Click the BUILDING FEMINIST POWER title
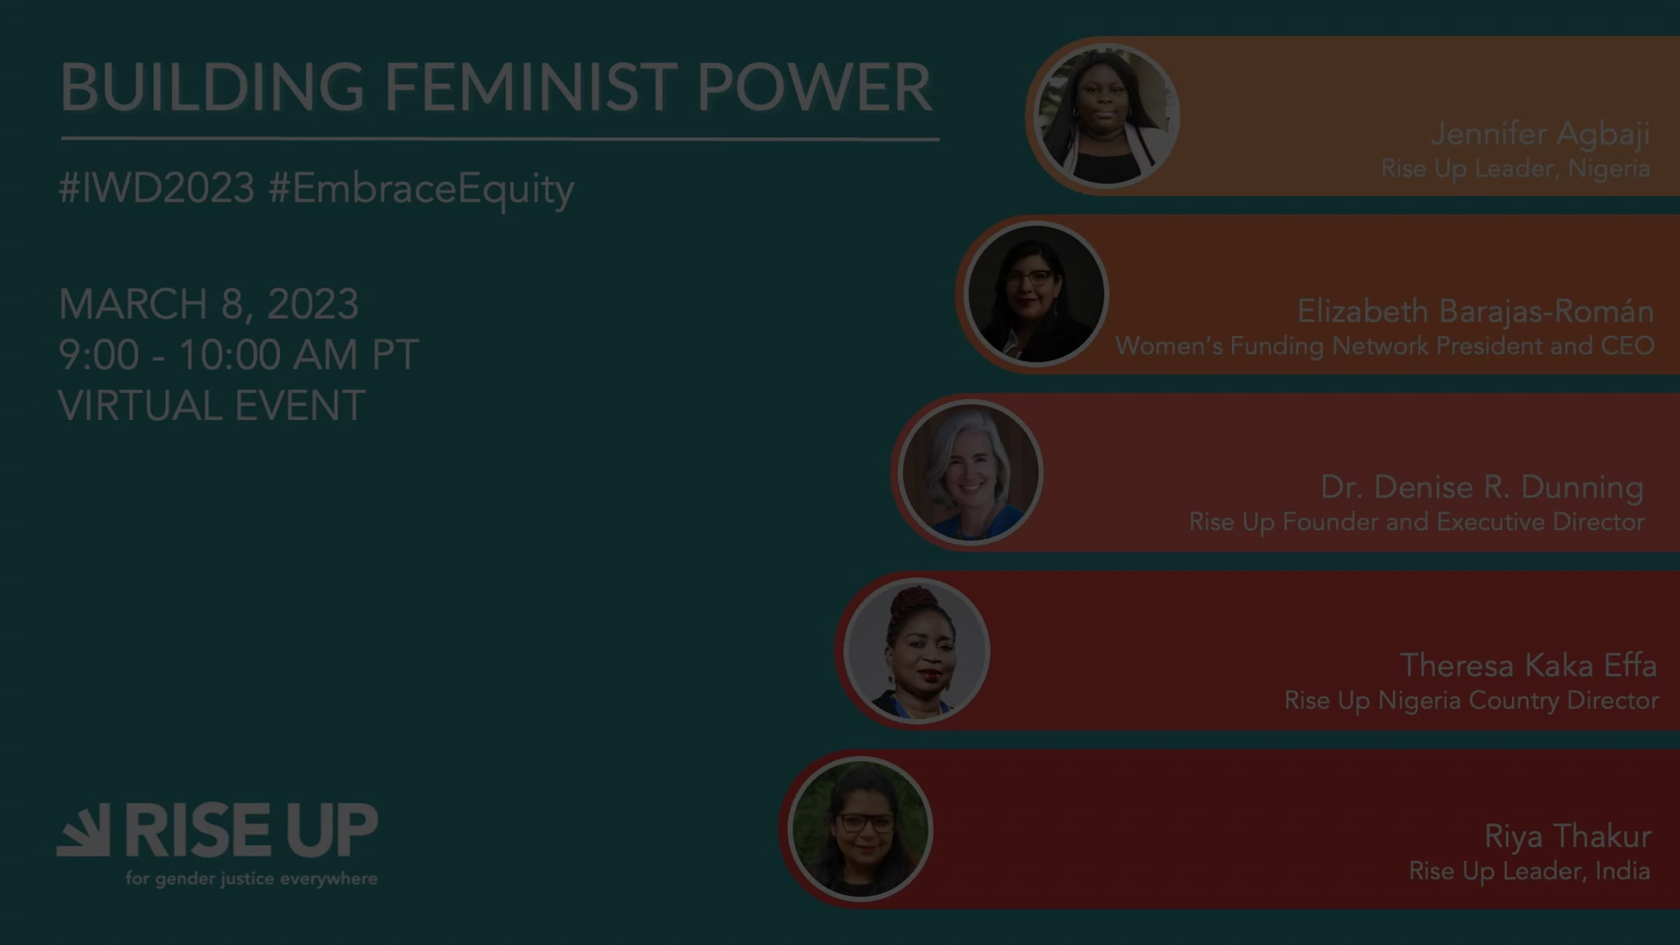 tap(496, 87)
